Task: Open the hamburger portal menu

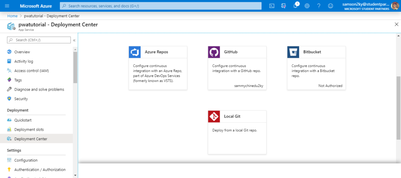Action: pos(7,6)
